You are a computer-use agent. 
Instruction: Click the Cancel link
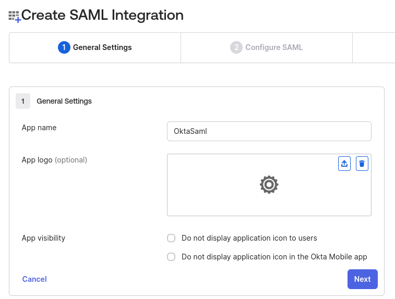(x=34, y=279)
